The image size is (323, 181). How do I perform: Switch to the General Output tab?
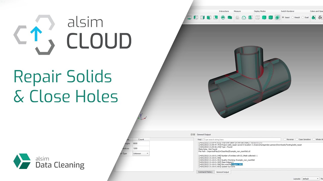point(223,172)
